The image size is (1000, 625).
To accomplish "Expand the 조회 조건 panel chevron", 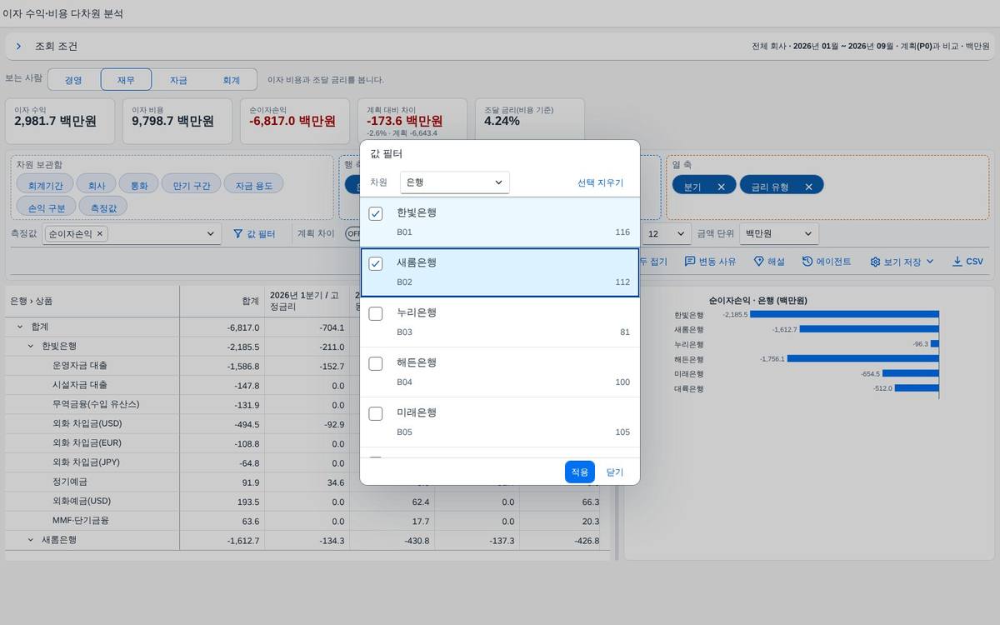I will pos(18,47).
